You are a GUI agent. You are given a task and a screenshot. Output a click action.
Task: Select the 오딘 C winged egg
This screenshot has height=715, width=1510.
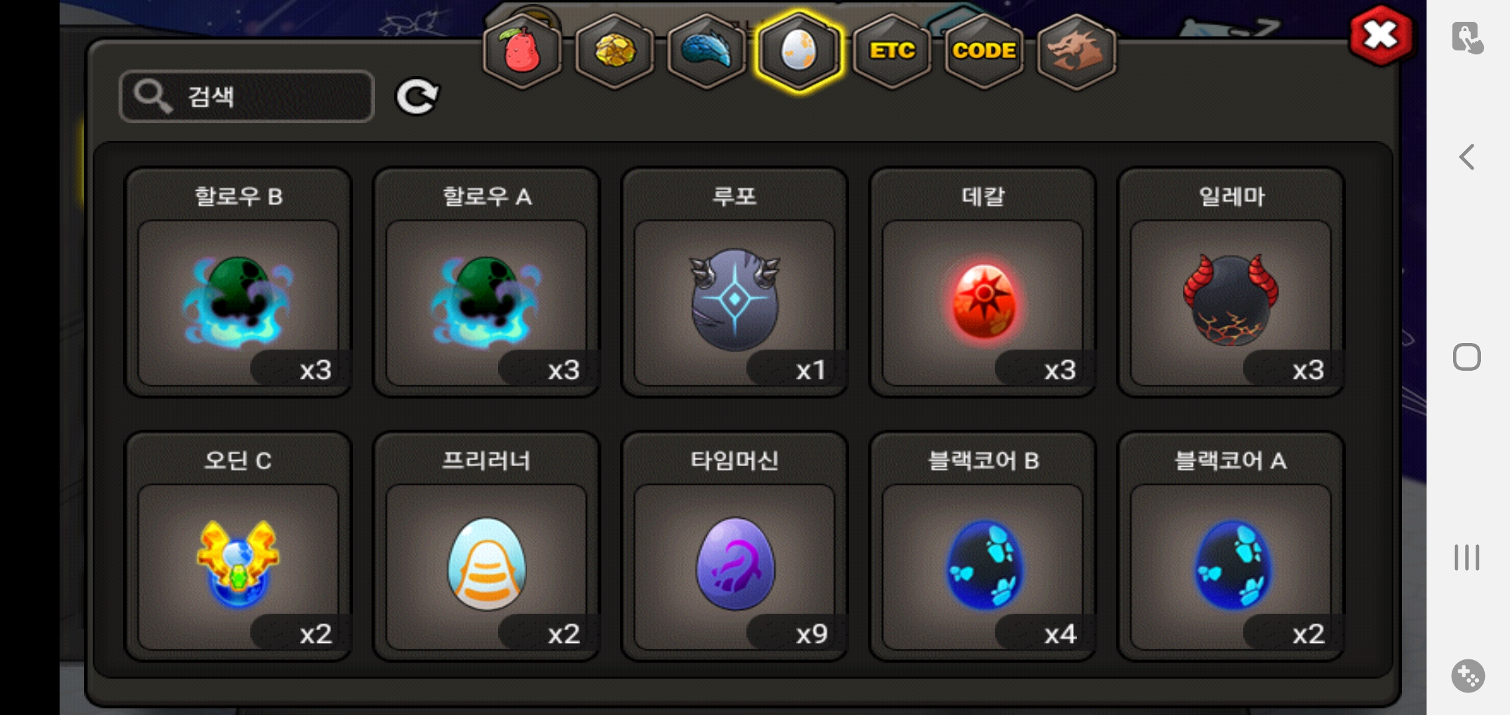[x=238, y=546]
